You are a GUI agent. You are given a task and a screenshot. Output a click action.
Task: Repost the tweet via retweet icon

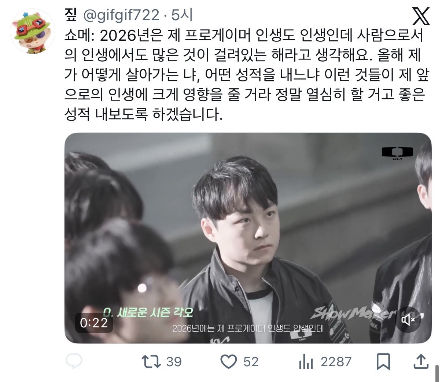click(151, 362)
